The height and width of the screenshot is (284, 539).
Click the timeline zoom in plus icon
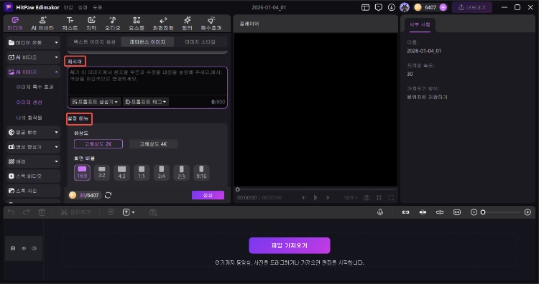(528, 212)
